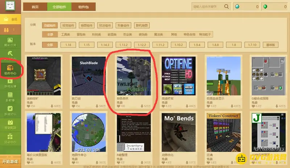The image size is (290, 168).
Task: Click the search magnifier icon
Action: click(227, 7)
